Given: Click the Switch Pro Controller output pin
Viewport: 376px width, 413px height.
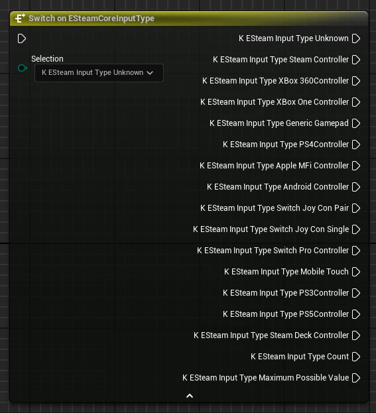Looking at the screenshot, I should point(356,251).
